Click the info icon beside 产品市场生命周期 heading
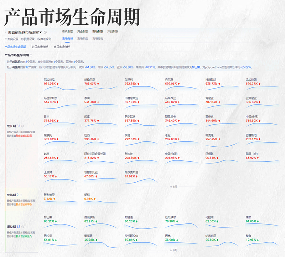The height and width of the screenshot is (257, 285). tap(31, 55)
